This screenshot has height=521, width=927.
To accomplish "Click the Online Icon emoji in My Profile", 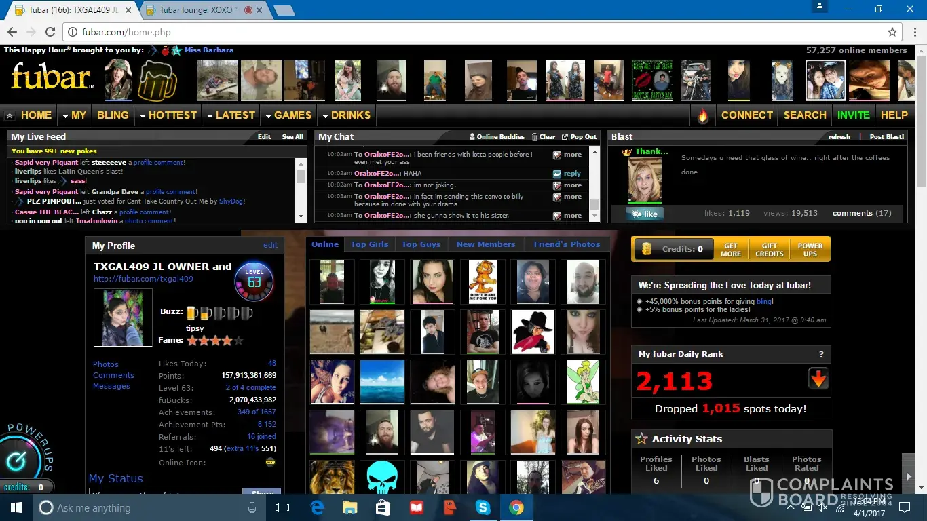I will [270, 463].
